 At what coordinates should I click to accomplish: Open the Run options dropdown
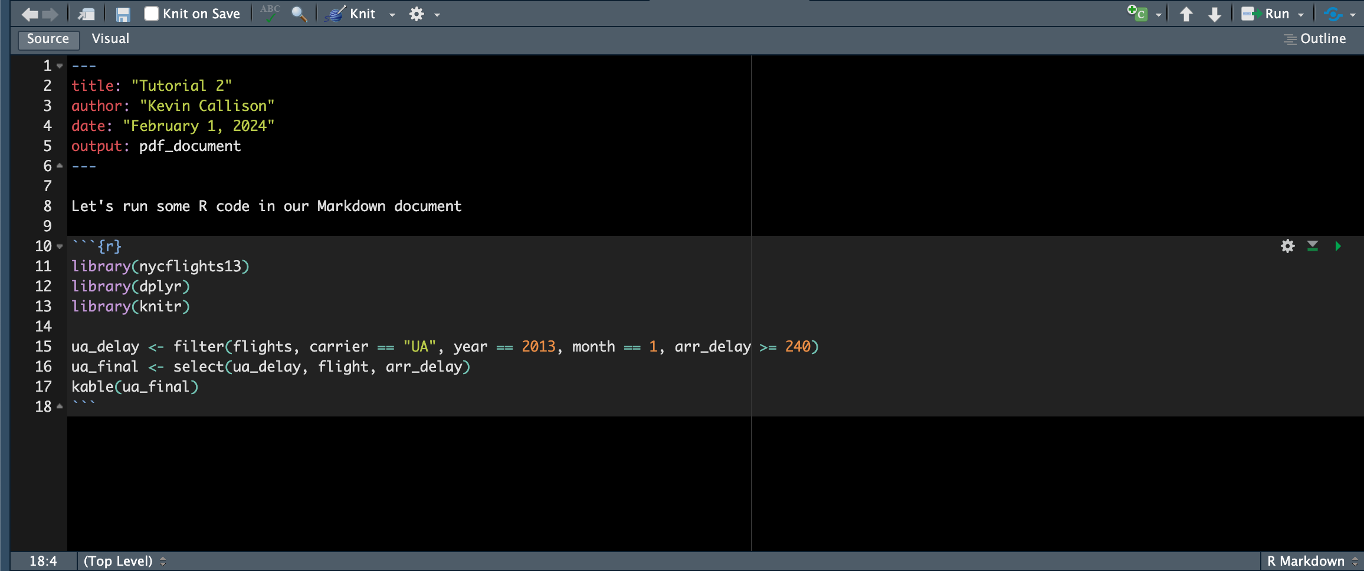(1301, 15)
